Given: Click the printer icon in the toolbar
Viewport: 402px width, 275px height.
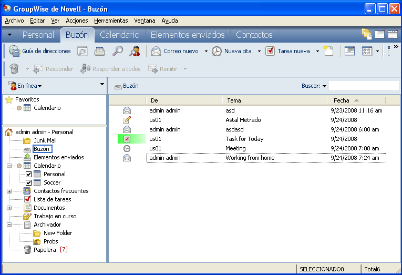Looking at the screenshot, I should click(x=100, y=51).
